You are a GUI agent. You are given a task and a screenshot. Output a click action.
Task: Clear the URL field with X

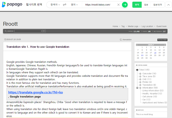(x=118, y=5)
